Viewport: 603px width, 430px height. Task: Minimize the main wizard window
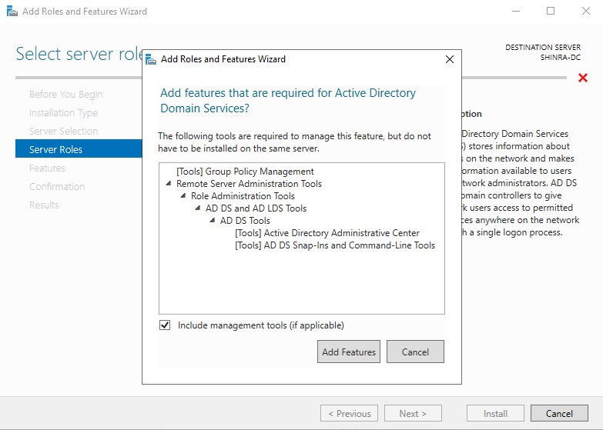pyautogui.click(x=516, y=11)
